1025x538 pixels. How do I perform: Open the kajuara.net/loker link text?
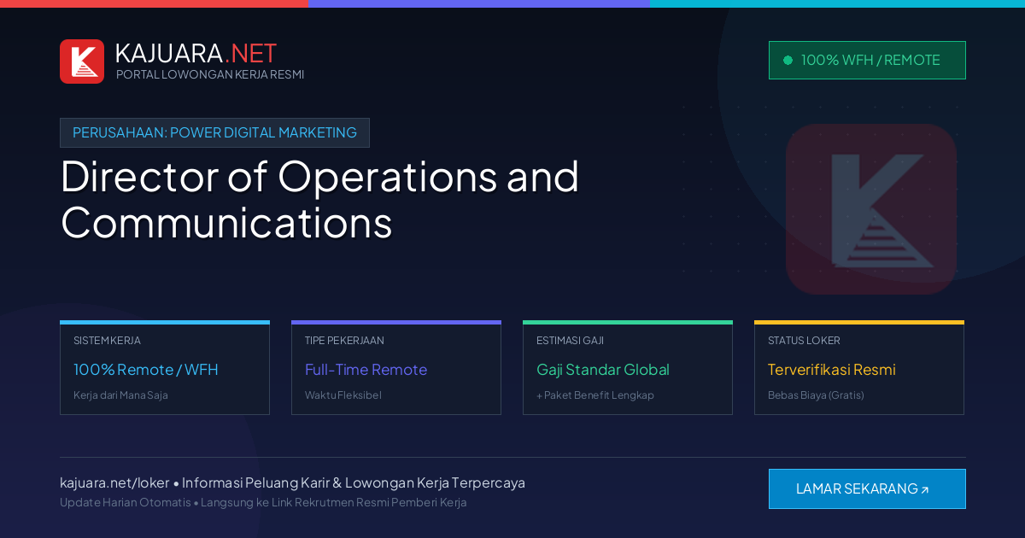114,482
